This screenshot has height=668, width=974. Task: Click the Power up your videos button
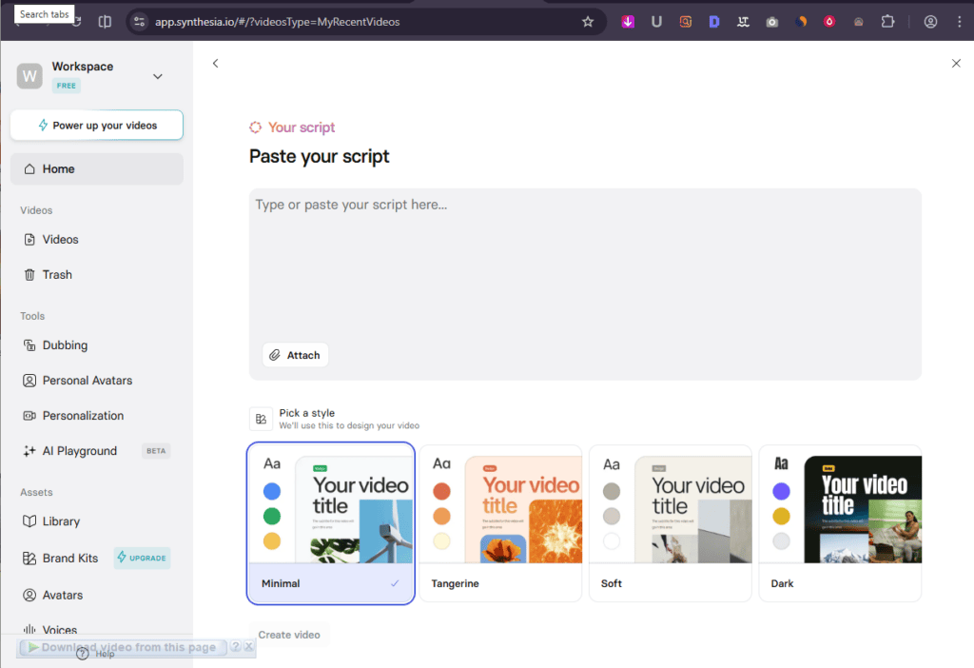tap(97, 125)
